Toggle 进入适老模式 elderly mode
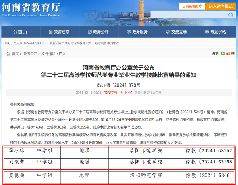 click(221, 6)
